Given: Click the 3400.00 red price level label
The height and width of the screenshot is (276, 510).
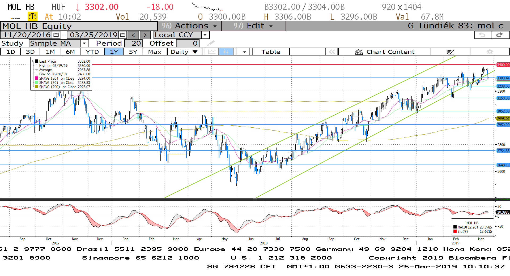Looking at the screenshot, I should pyautogui.click(x=503, y=65).
